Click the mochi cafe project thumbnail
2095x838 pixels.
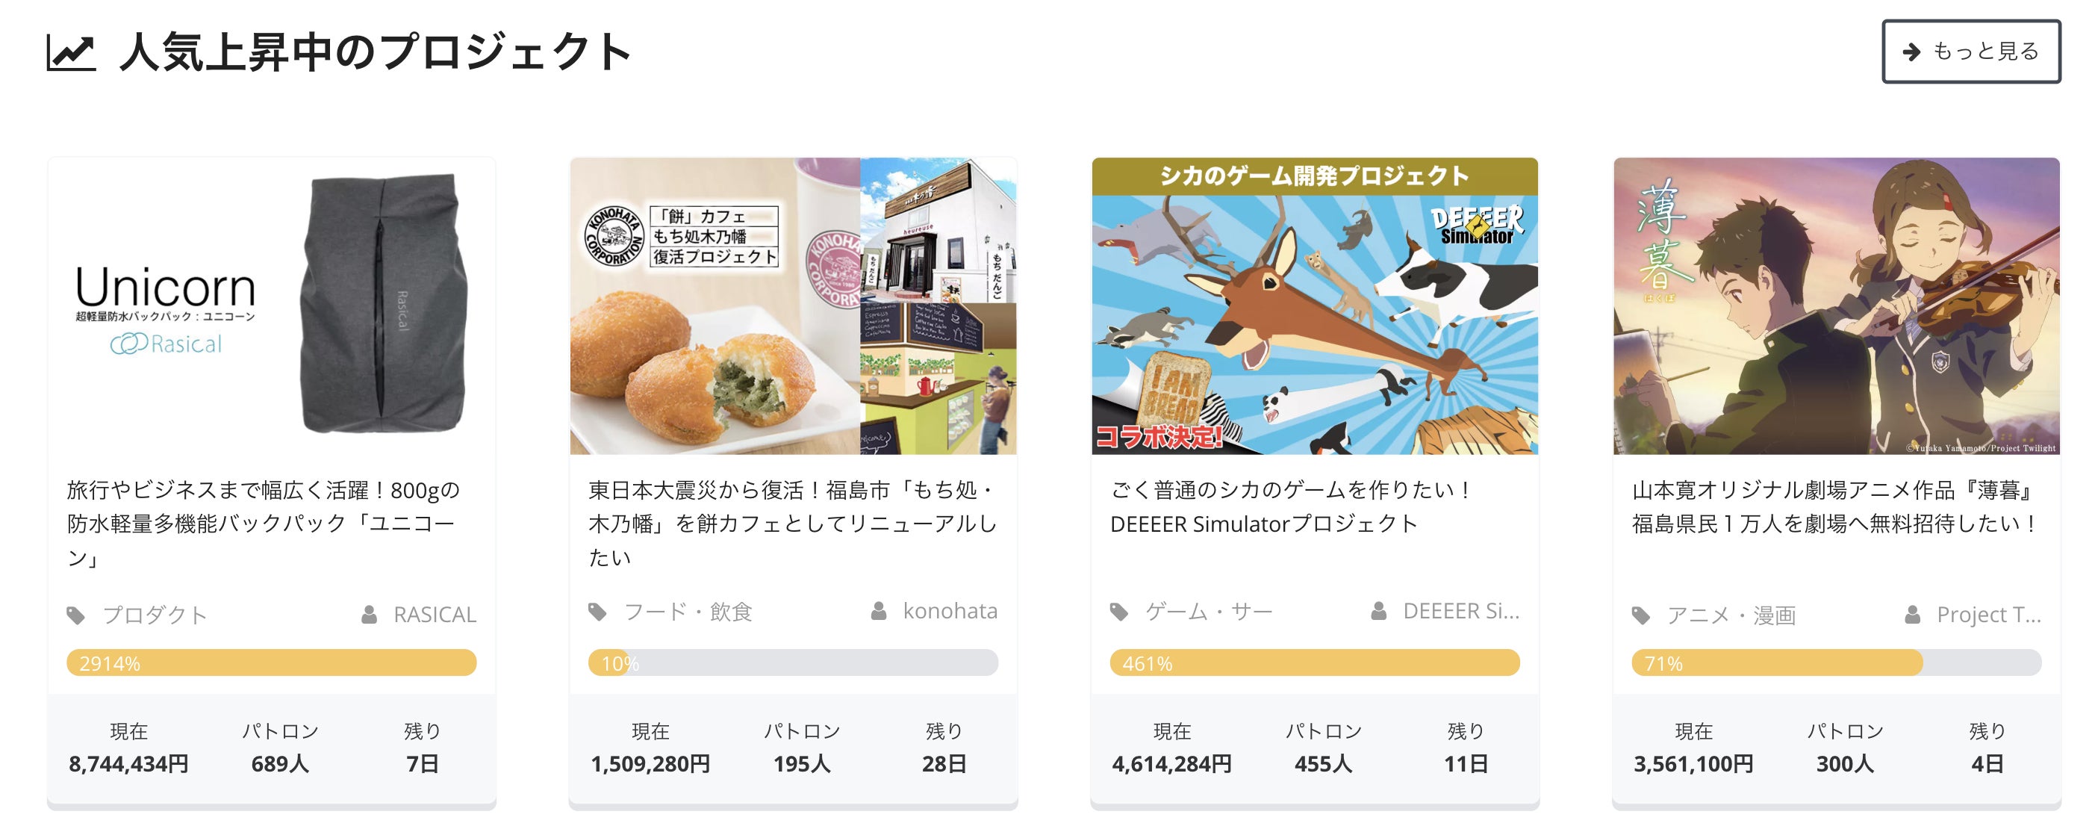(793, 306)
